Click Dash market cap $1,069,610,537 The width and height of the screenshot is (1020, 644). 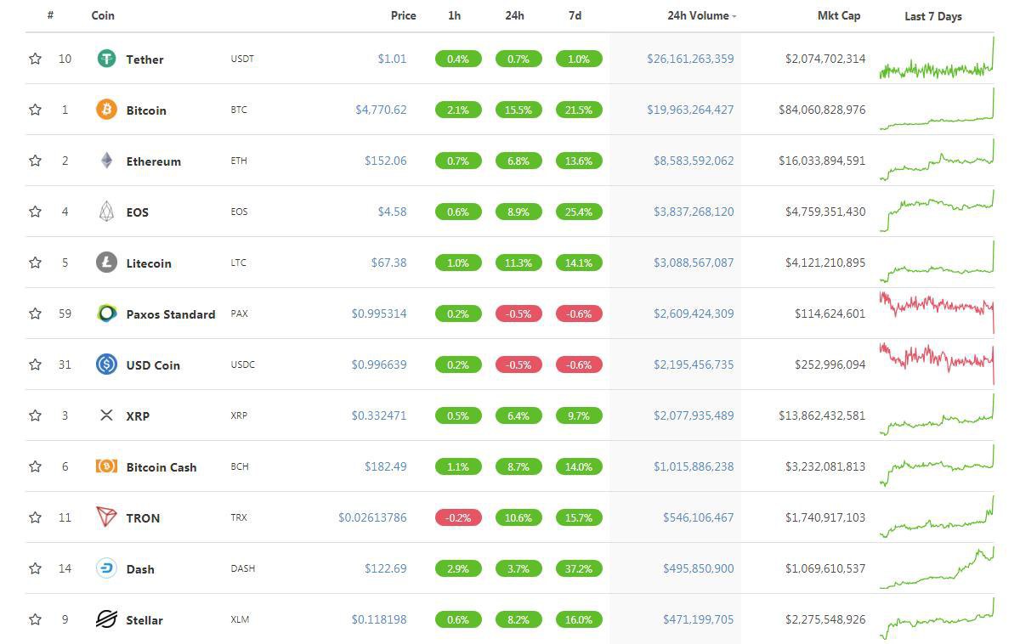tap(825, 568)
